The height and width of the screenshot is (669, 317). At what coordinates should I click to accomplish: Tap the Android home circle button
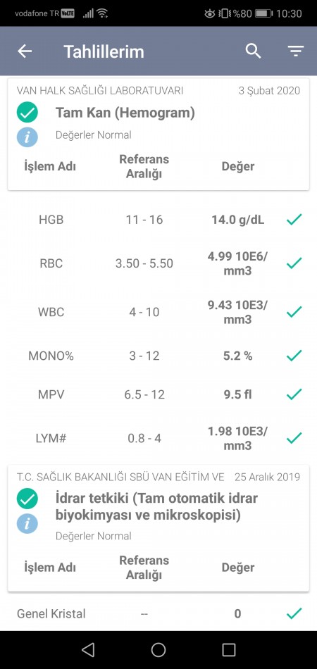click(x=158, y=649)
